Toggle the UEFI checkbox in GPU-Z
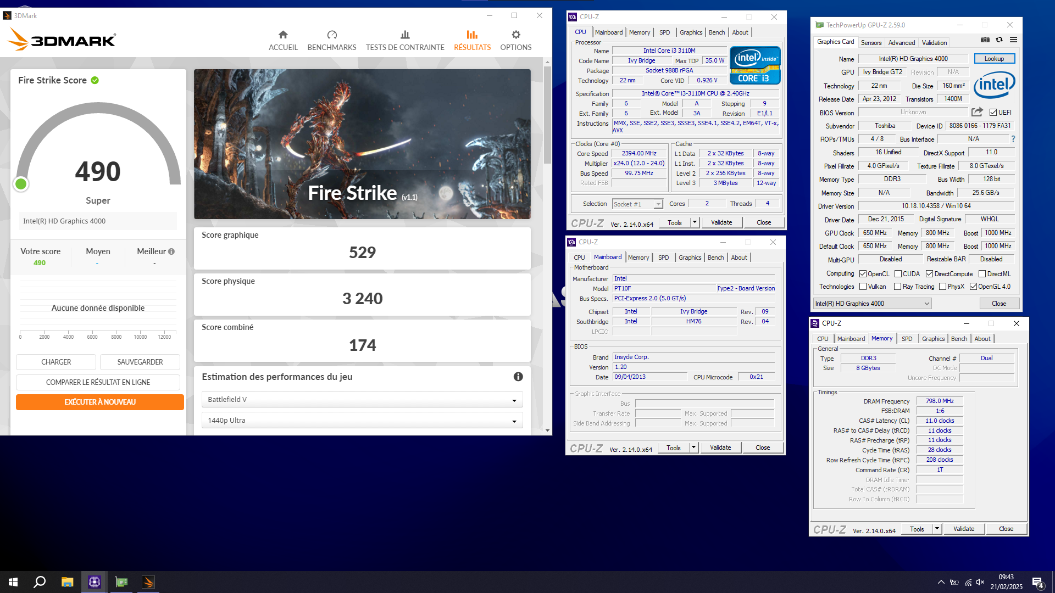The image size is (1055, 593). coord(993,113)
